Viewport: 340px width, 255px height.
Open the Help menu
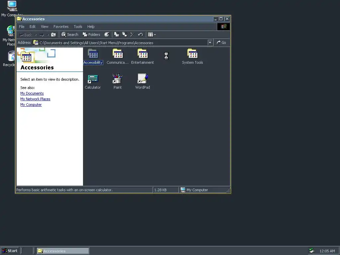coord(91,27)
